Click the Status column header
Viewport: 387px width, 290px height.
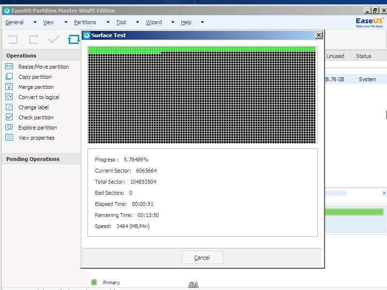click(x=364, y=56)
